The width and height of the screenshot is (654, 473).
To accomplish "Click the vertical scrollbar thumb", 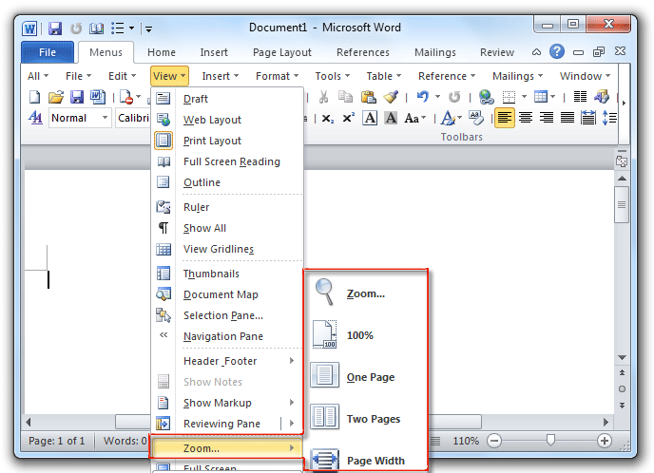I will click(x=622, y=204).
